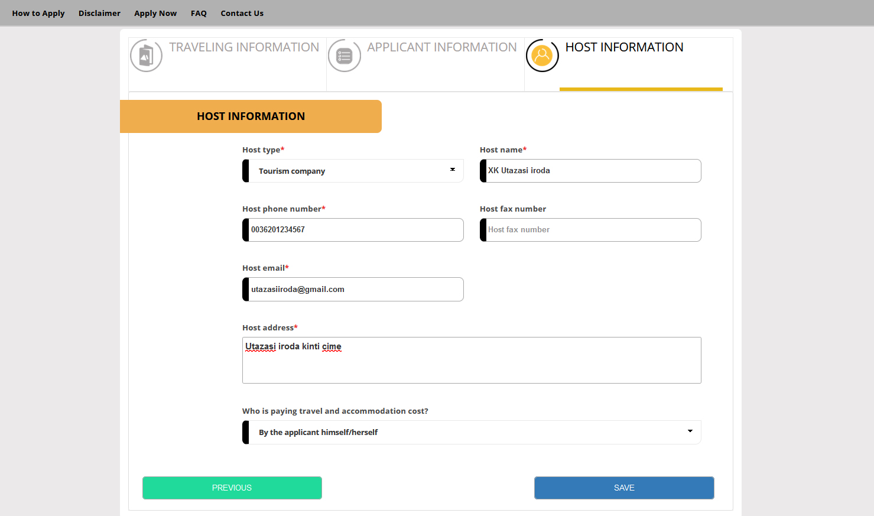This screenshot has height=516, width=874.
Task: Click the 'Who is paying travel' question label
Action: (335, 411)
